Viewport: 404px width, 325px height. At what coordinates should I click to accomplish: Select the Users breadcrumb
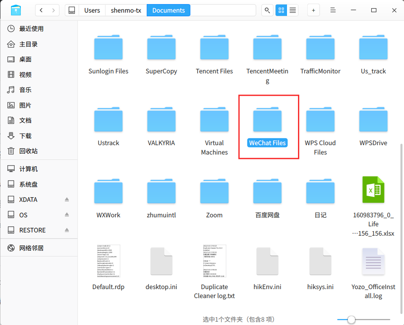point(92,10)
